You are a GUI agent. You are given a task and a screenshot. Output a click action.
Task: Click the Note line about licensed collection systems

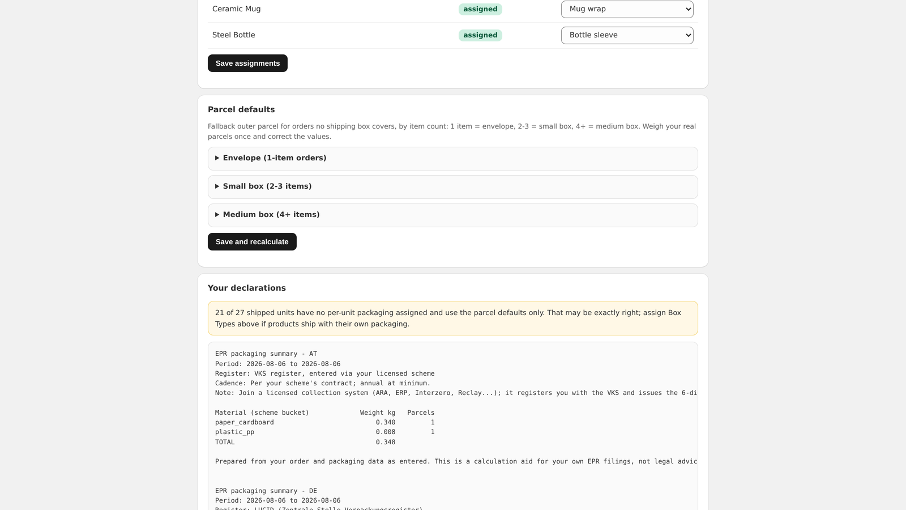tap(456, 393)
